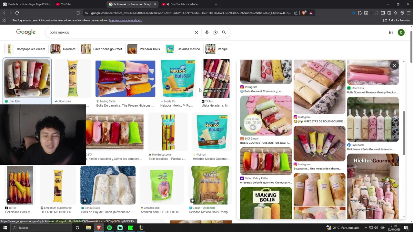Open browser extensions puzzle icon
The width and height of the screenshot is (413, 232).
tap(359, 13)
